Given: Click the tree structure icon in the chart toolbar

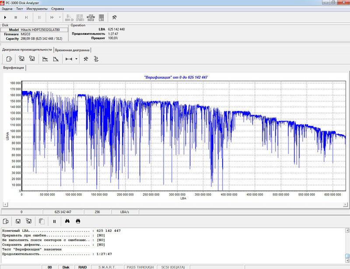Looking at the screenshot, I should pos(97,59).
